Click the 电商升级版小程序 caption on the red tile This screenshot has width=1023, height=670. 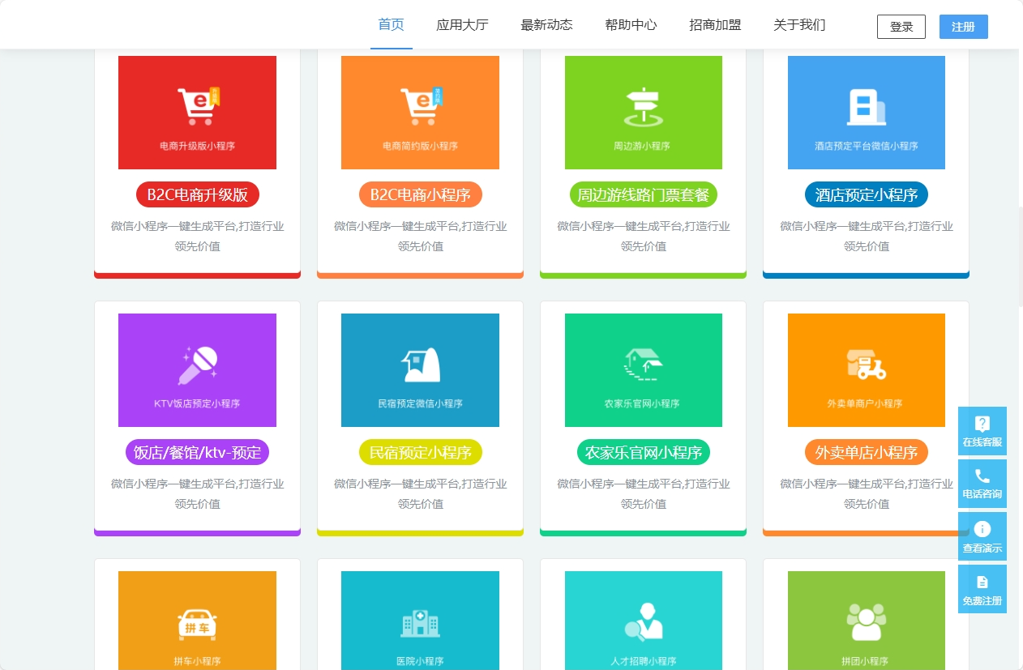[198, 146]
